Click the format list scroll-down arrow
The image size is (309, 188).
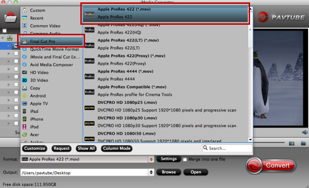[250, 139]
